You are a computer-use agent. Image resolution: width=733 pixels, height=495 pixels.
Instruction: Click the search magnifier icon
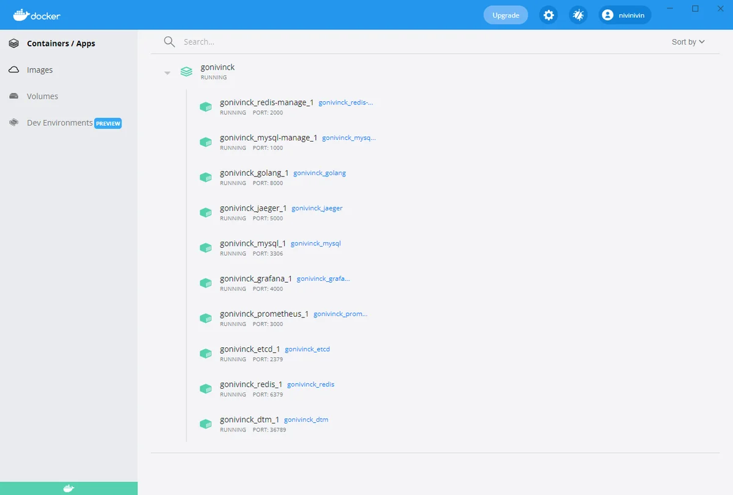pyautogui.click(x=169, y=42)
